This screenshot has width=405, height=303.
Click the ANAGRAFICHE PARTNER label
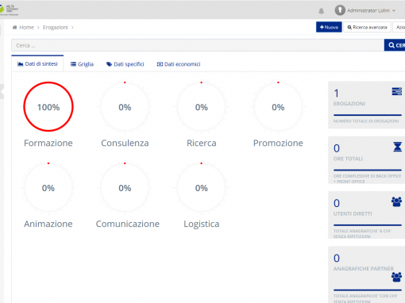tap(364, 269)
